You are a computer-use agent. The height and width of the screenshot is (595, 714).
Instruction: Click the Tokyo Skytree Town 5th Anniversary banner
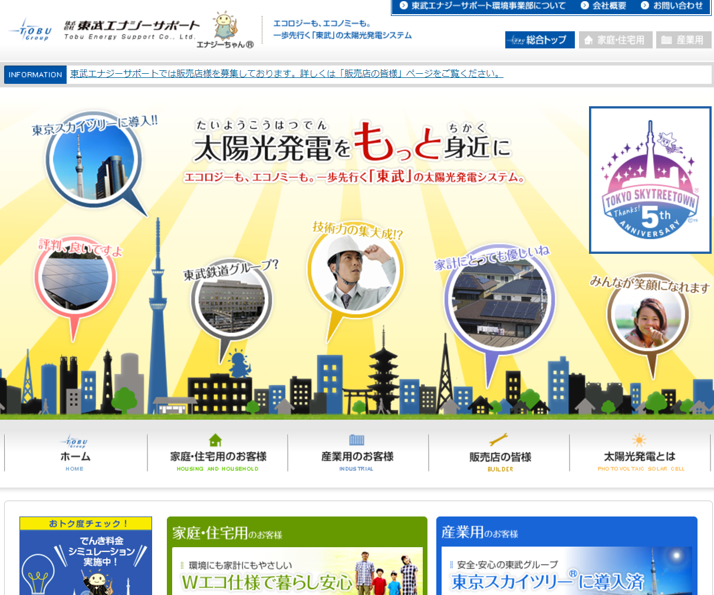(x=650, y=180)
